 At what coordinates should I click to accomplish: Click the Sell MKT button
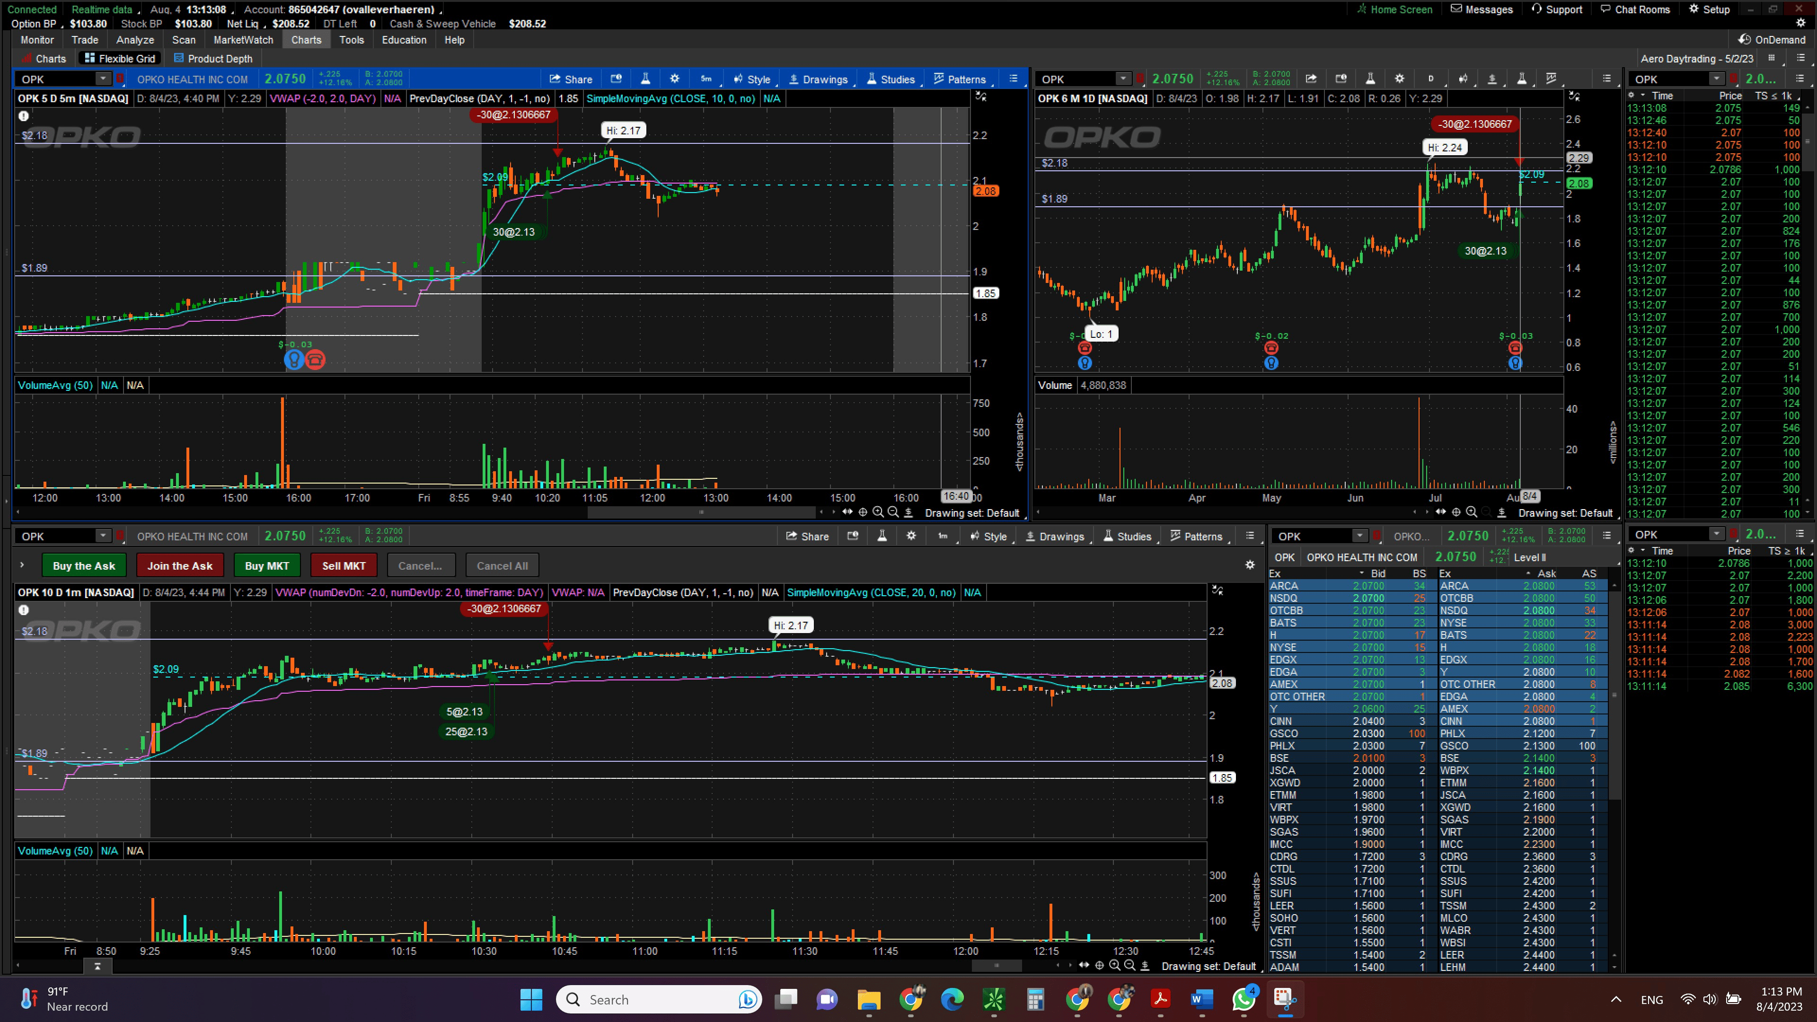pyautogui.click(x=344, y=566)
